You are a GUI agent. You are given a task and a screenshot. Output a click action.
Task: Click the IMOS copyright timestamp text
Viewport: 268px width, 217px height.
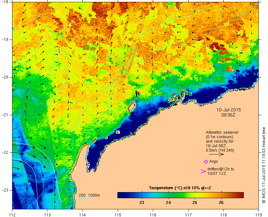point(264,165)
